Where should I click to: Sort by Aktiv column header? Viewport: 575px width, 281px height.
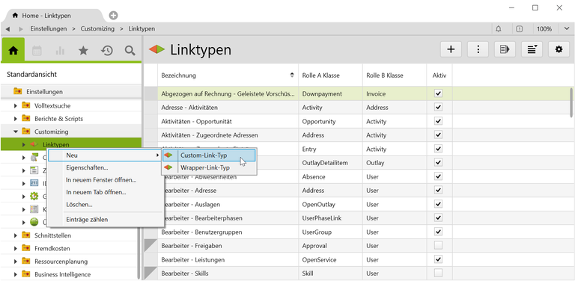[439, 75]
